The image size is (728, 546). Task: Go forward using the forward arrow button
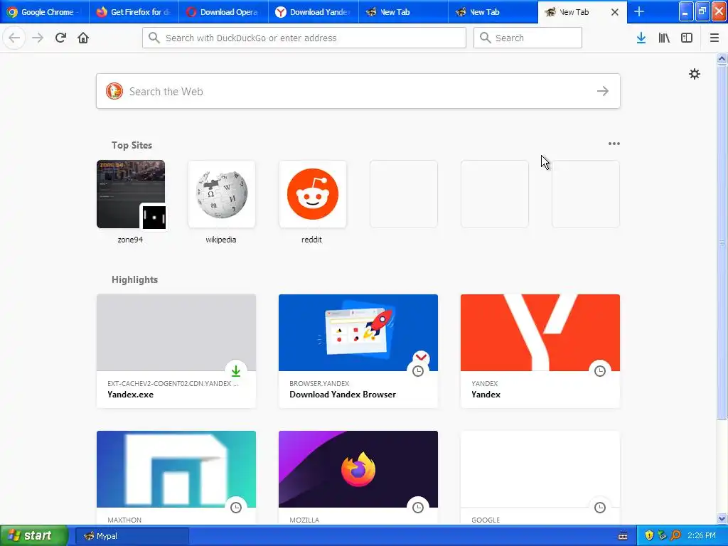click(x=38, y=38)
